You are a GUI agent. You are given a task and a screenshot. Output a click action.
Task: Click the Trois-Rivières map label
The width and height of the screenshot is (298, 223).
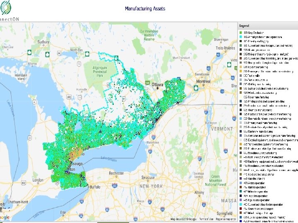point(226,48)
